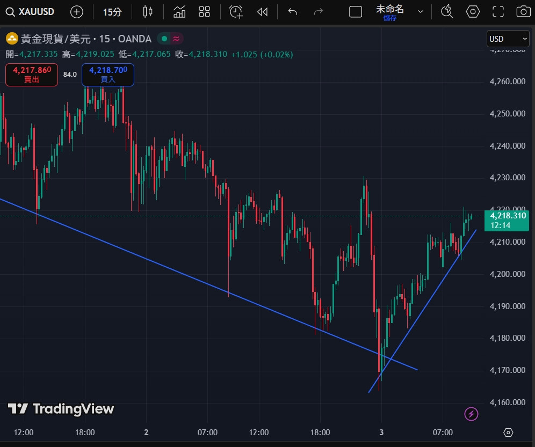This screenshot has width=535, height=447.
Task: Take a chart snapshot with camera
Action: 523,12
